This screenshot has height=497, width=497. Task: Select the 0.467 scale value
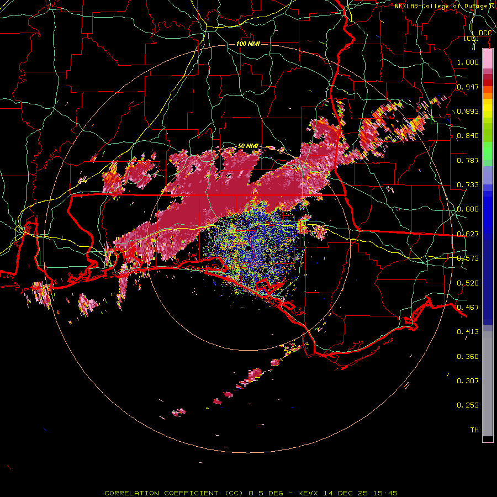click(x=468, y=308)
